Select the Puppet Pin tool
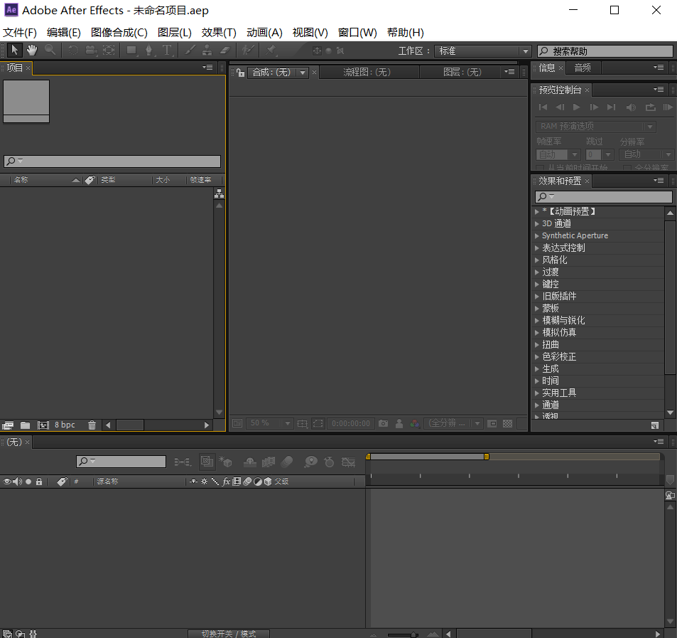 [271, 50]
